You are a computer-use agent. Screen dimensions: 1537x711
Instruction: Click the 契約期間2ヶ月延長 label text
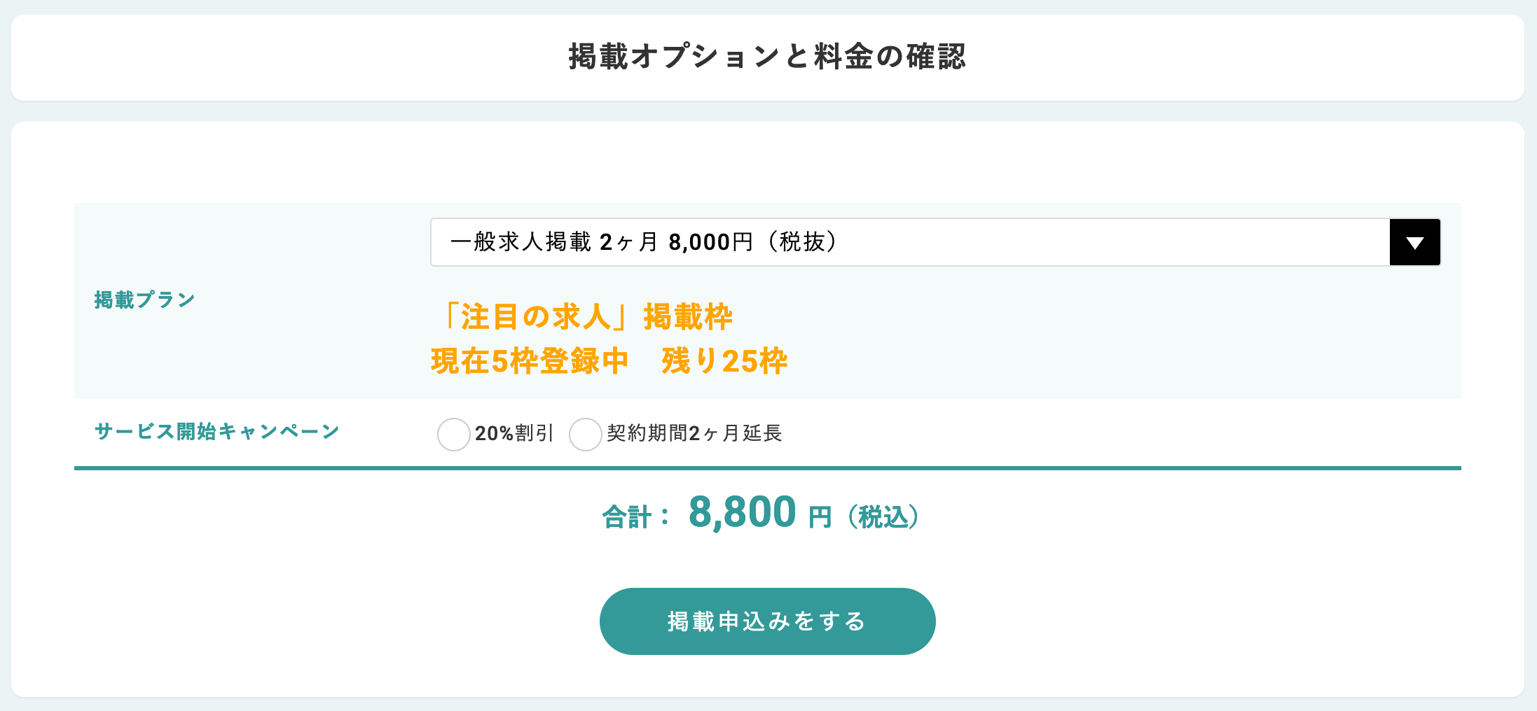[x=694, y=434]
